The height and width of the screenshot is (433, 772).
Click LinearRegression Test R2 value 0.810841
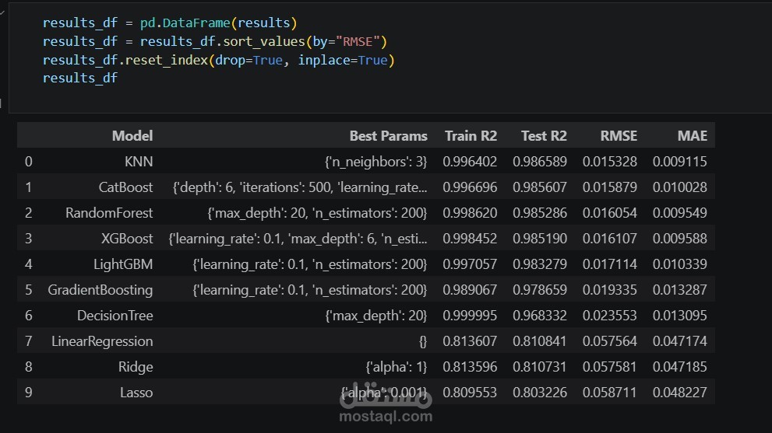[540, 341]
